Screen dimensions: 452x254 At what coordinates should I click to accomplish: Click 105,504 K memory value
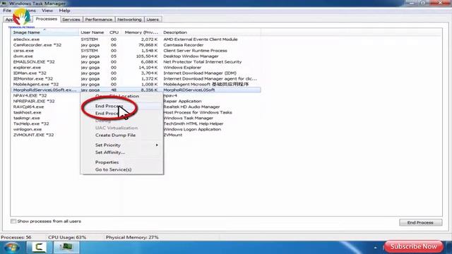tap(147, 56)
